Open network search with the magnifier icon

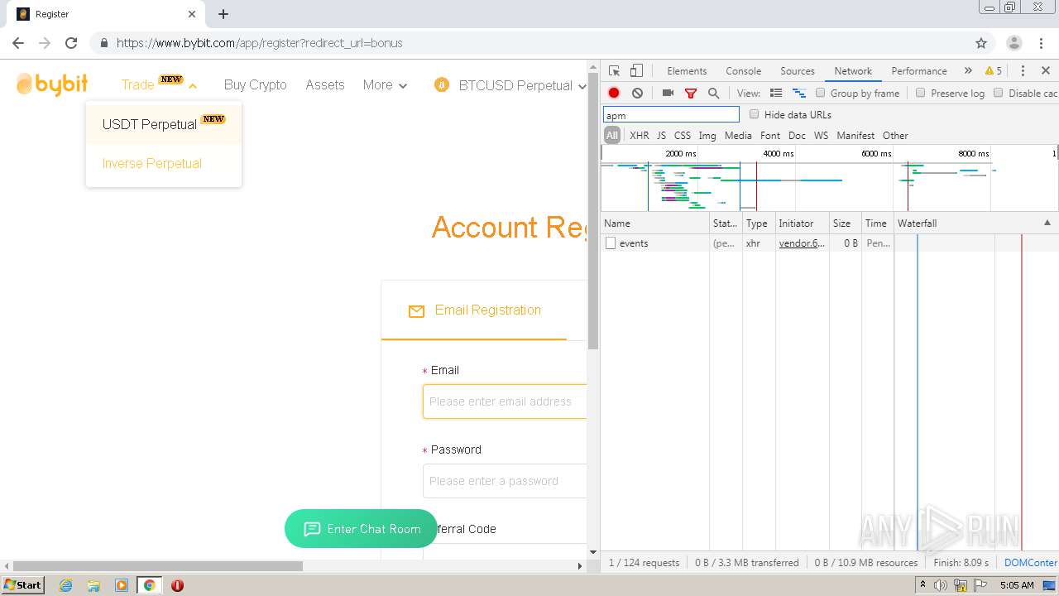713,94
